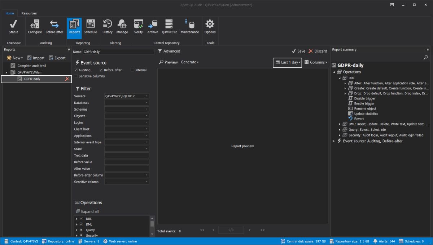Open the alerting History icon
Image resolution: width=433 pixels, height=245 pixels.
tap(107, 27)
